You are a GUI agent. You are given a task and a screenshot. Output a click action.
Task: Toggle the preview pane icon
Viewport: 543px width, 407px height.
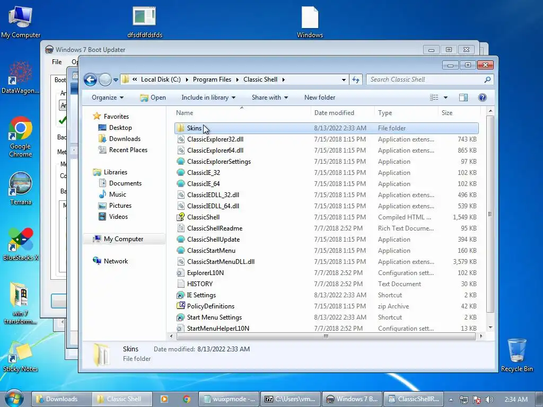coord(463,98)
